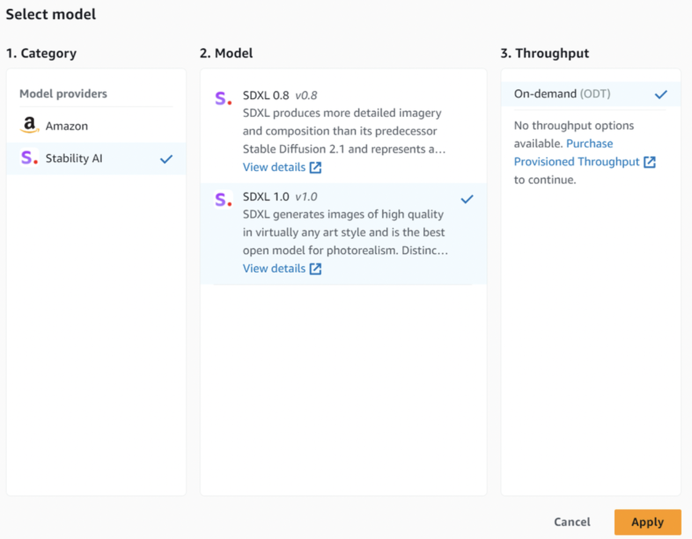Click version label 'v0.8'

306,96
